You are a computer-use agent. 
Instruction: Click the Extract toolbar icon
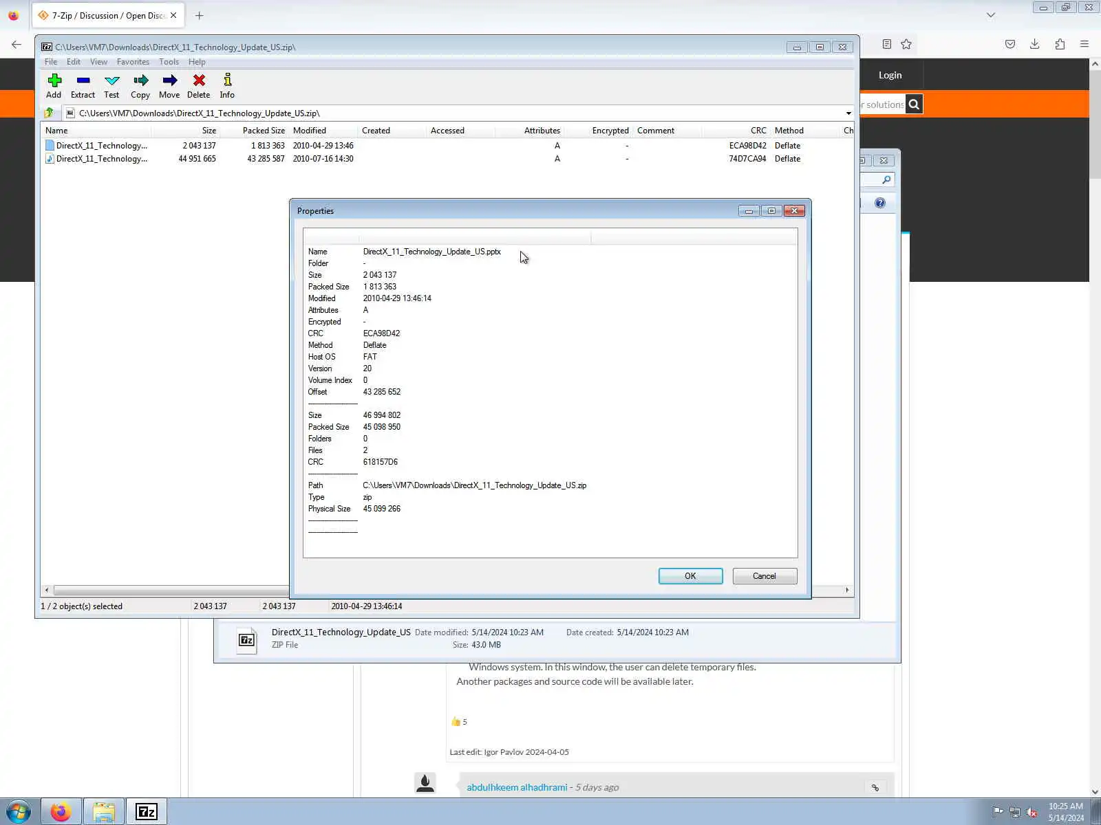tap(83, 86)
